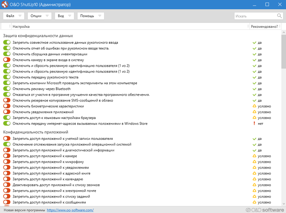Click the exclamation icon on Windows Store row
This screenshot has height=213, width=286.
click(x=254, y=123)
